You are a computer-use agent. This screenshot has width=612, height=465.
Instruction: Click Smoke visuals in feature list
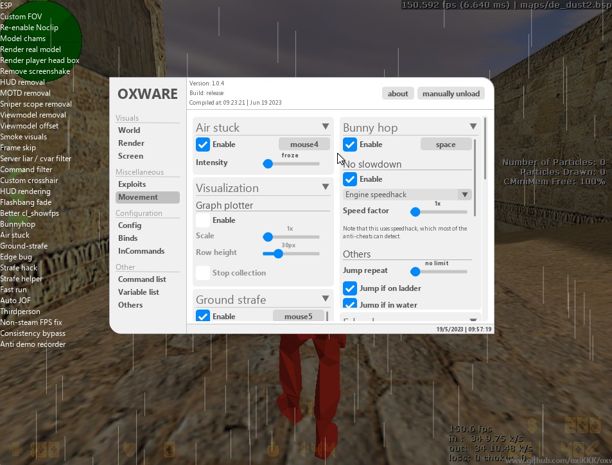pos(23,137)
